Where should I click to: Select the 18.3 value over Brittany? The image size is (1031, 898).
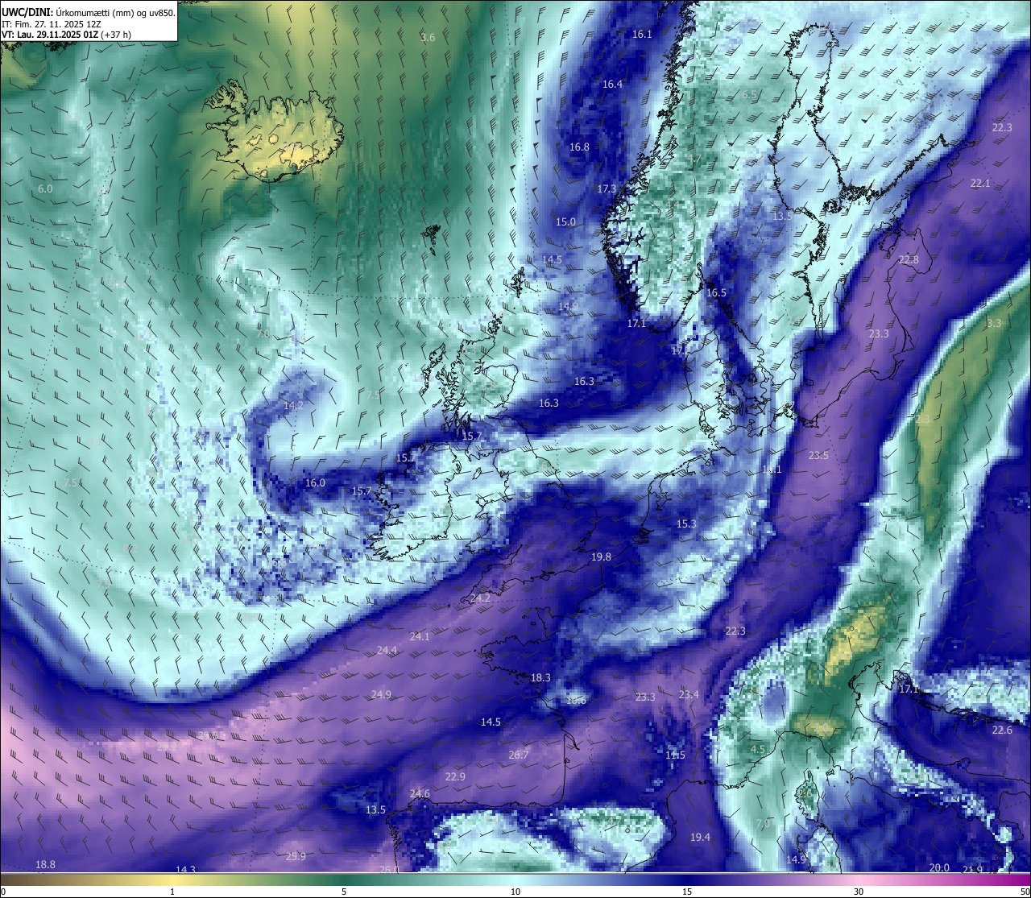pos(540,678)
